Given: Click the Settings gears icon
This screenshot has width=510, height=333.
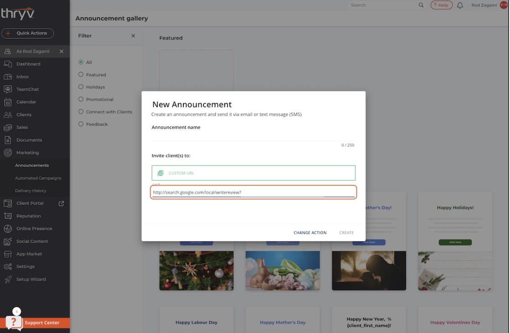Looking at the screenshot, I should click(x=8, y=267).
